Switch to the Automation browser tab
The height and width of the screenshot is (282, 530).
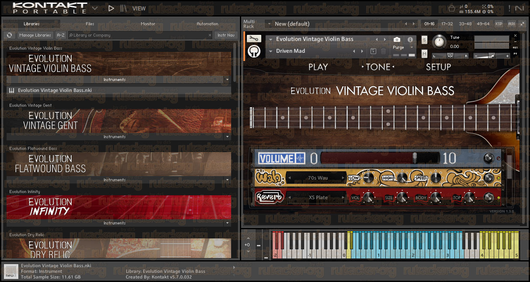207,24
